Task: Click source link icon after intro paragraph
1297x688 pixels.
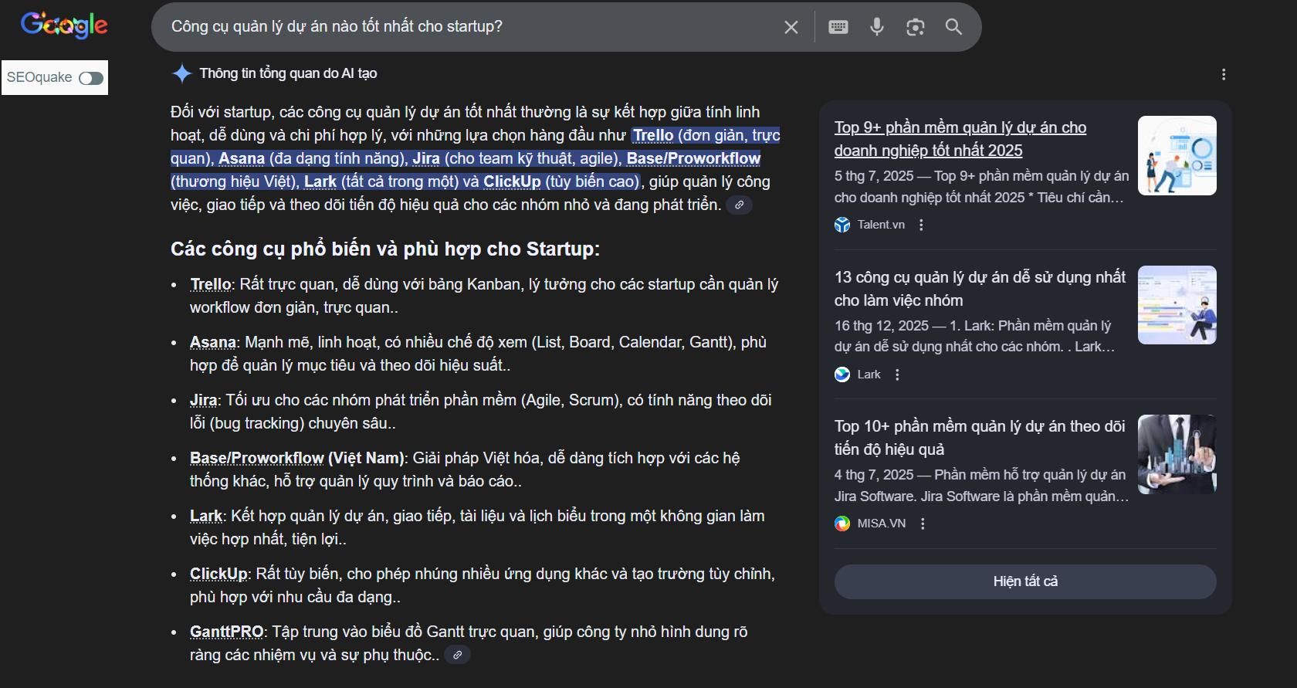Action: [x=739, y=205]
